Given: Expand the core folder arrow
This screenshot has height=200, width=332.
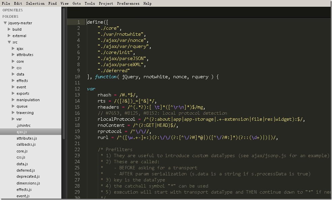Looking at the screenshot, I should click(13, 61).
